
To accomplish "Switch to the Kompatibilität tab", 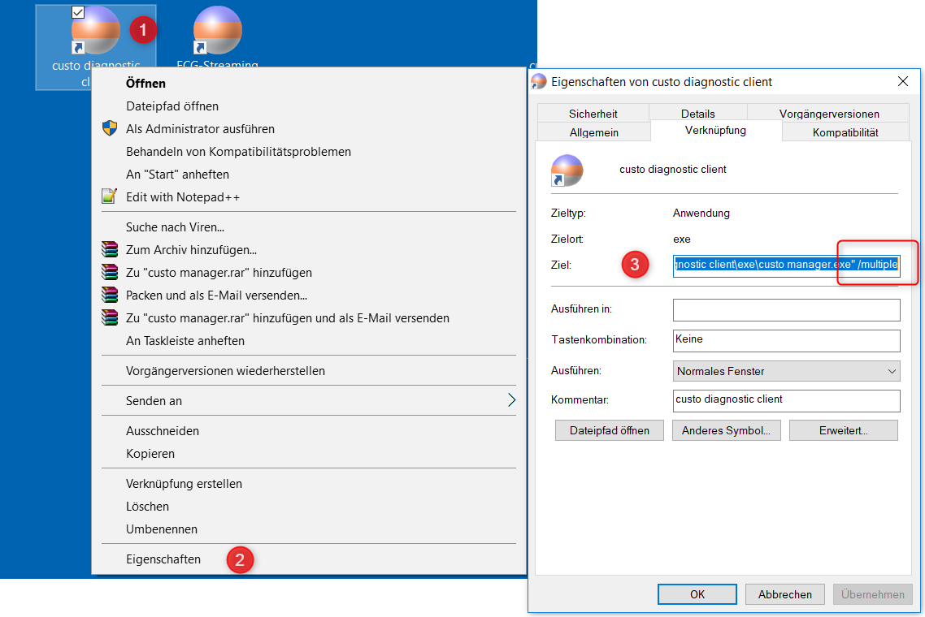I will [x=845, y=132].
